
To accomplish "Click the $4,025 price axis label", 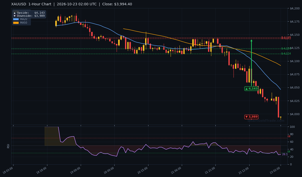I will point(295,101).
